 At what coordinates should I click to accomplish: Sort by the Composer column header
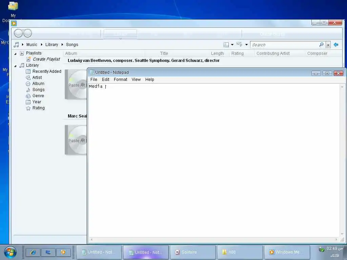[317, 53]
